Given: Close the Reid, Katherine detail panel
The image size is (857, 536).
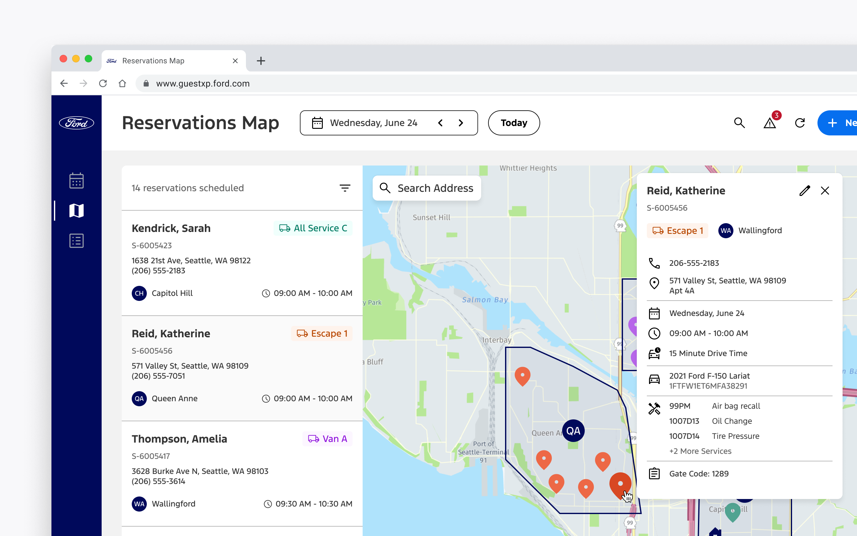Looking at the screenshot, I should coord(825,191).
